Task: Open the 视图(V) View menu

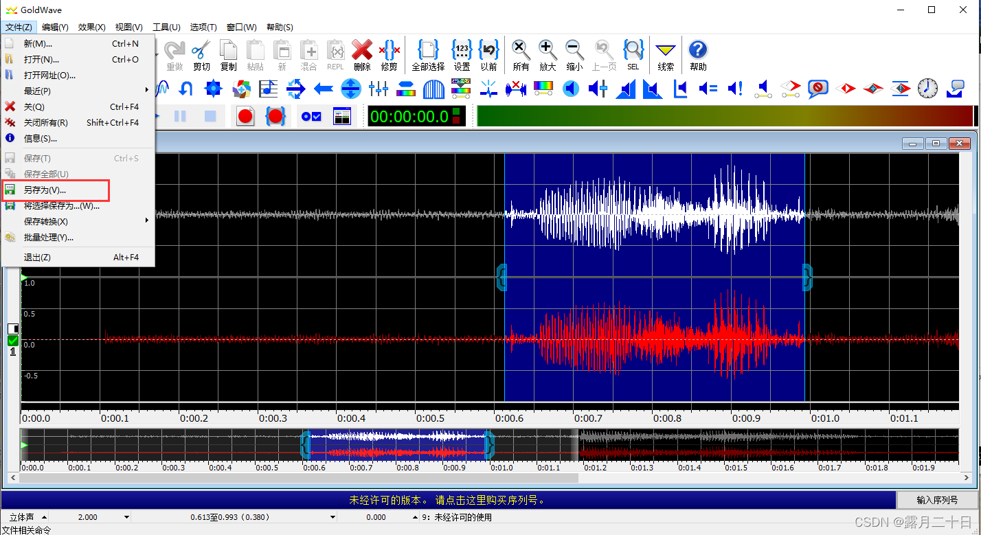Action: pyautogui.click(x=128, y=27)
